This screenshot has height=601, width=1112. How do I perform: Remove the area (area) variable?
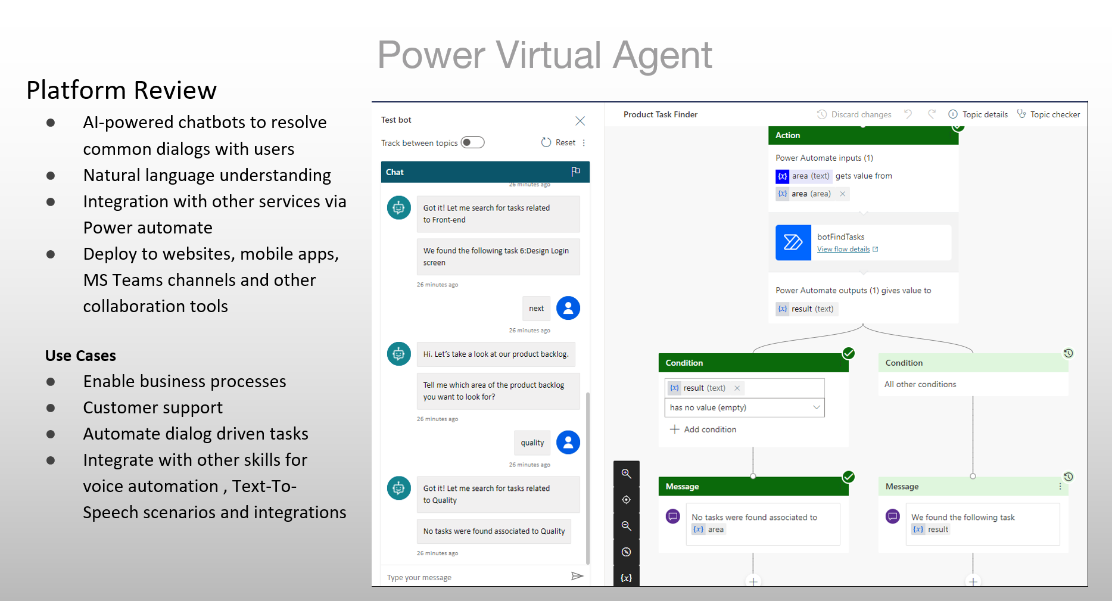843,194
